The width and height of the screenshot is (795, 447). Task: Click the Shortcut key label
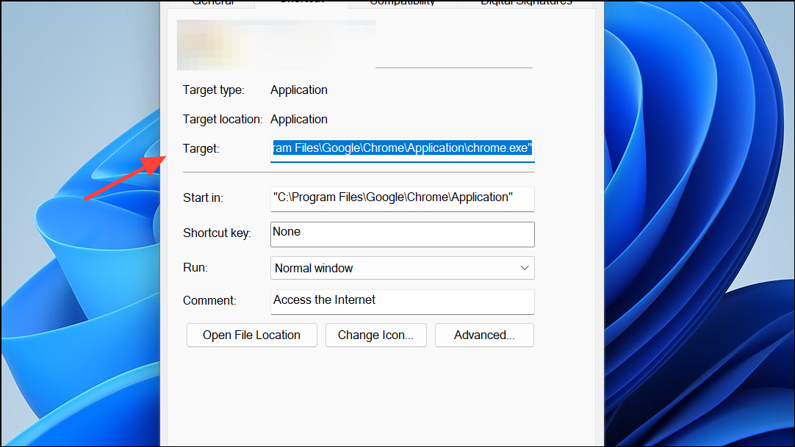(x=217, y=233)
